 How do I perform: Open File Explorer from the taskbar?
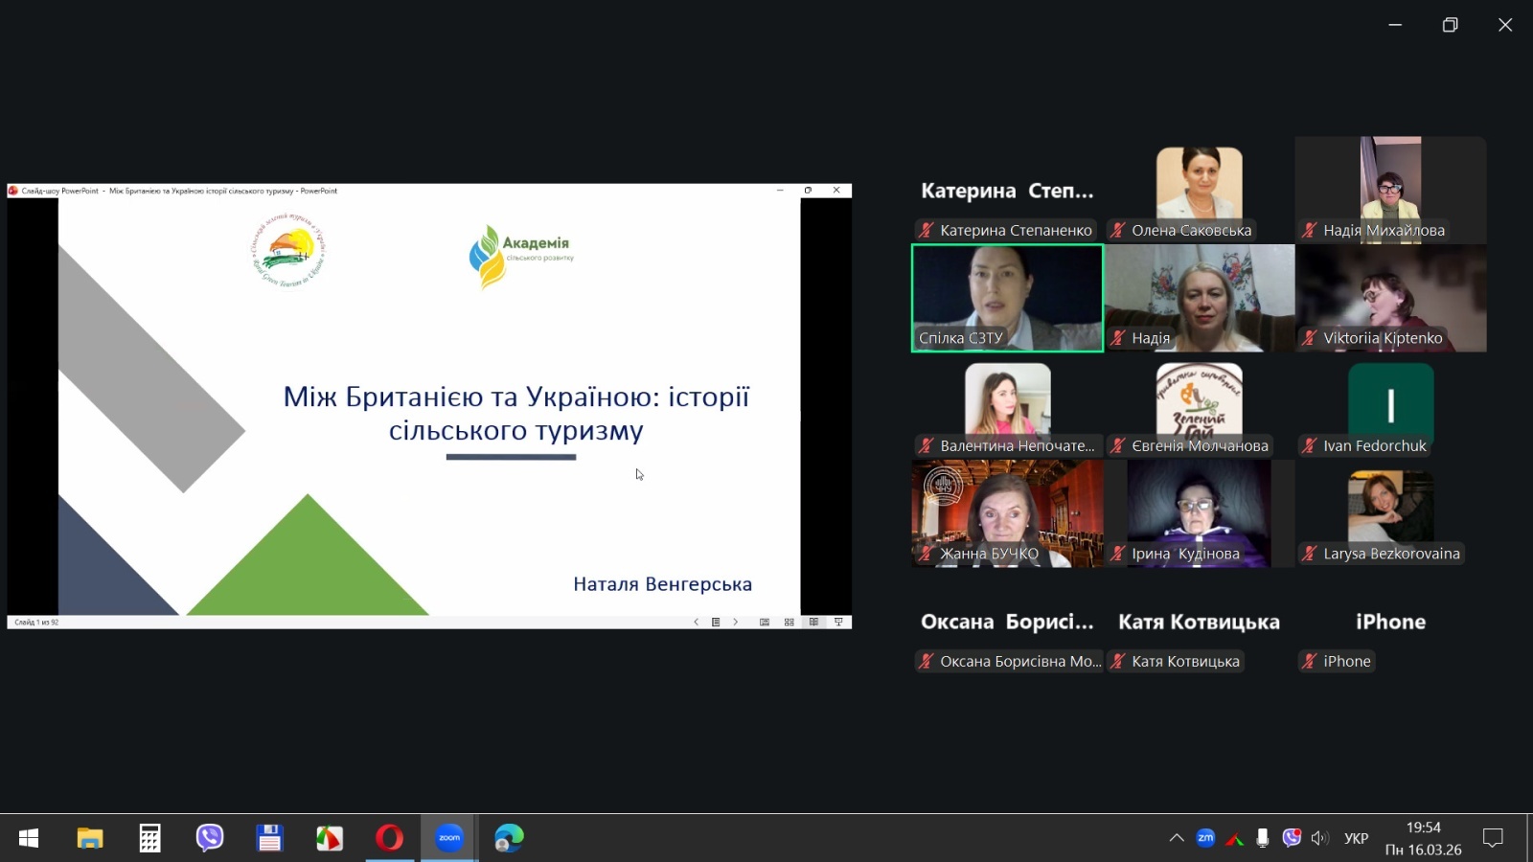tap(90, 838)
